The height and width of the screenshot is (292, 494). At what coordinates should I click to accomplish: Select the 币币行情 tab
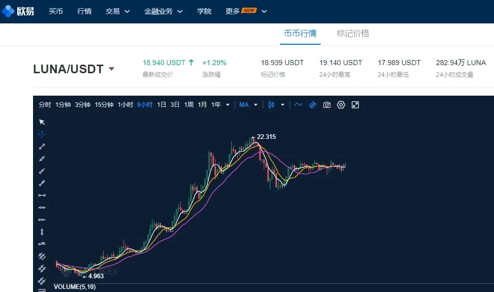[x=300, y=34]
